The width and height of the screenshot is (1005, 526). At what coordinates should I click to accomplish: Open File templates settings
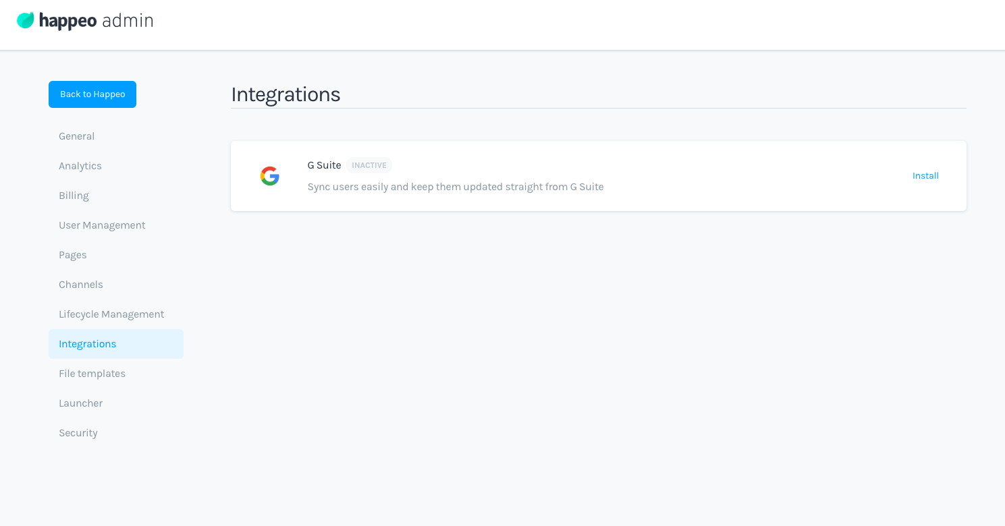click(x=92, y=374)
